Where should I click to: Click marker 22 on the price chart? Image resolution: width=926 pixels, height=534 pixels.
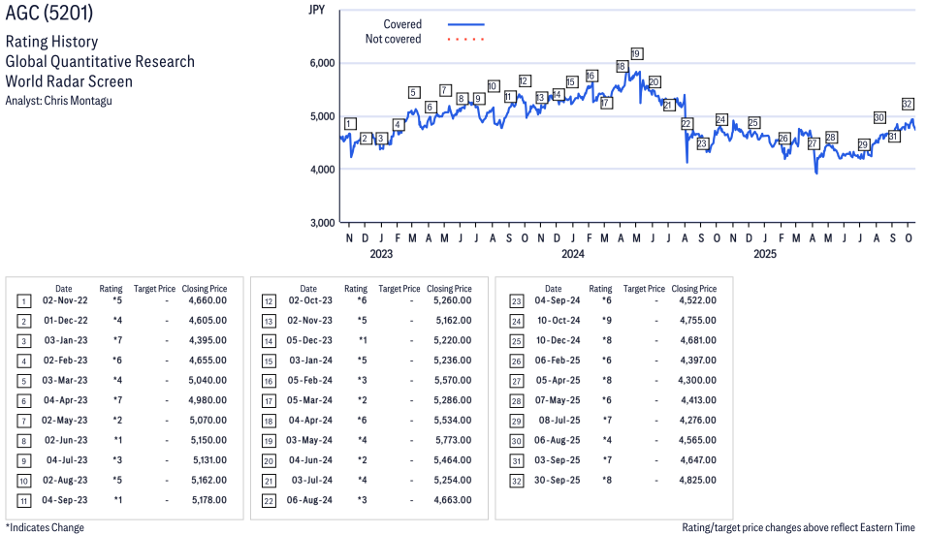tap(687, 124)
